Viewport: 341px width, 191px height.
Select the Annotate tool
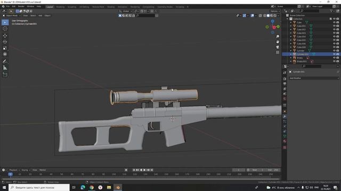(x=5, y=62)
